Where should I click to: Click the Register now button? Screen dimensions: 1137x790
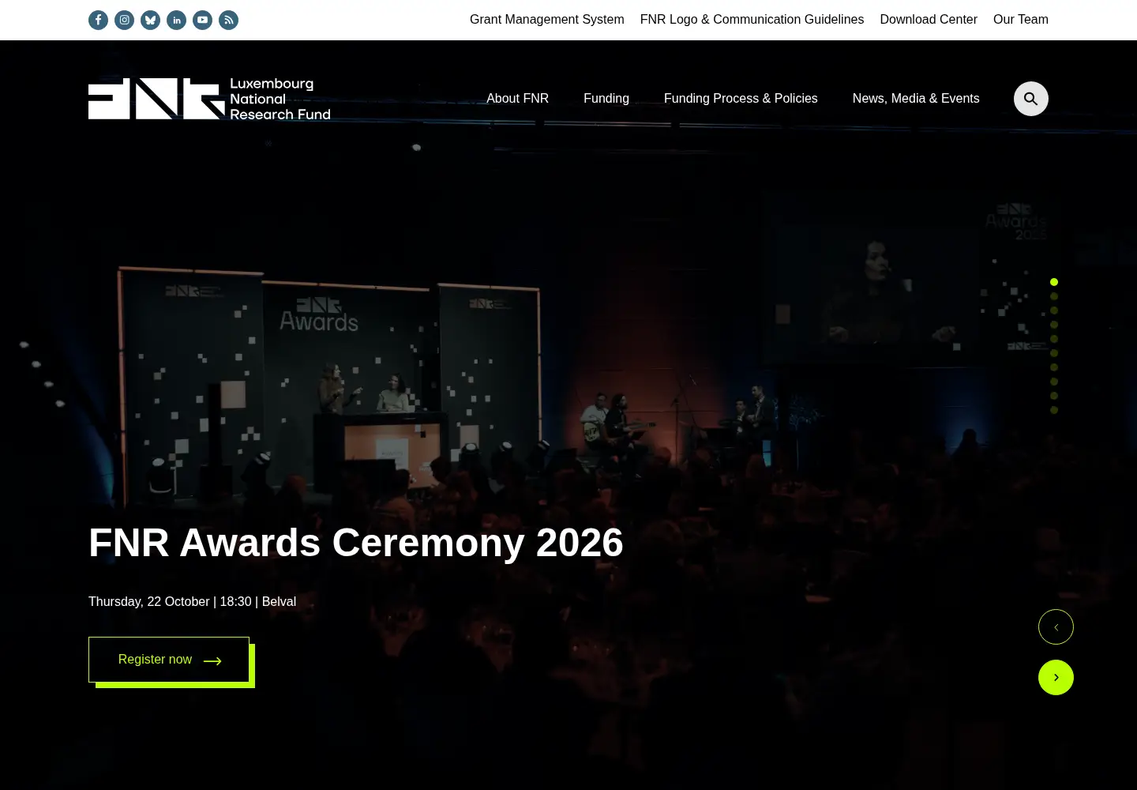(x=169, y=660)
